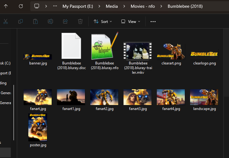Open the Sort dropdown menu

point(103,21)
